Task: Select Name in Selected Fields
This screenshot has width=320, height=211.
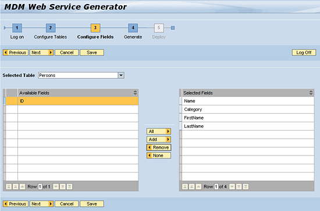Action: pyautogui.click(x=248, y=101)
